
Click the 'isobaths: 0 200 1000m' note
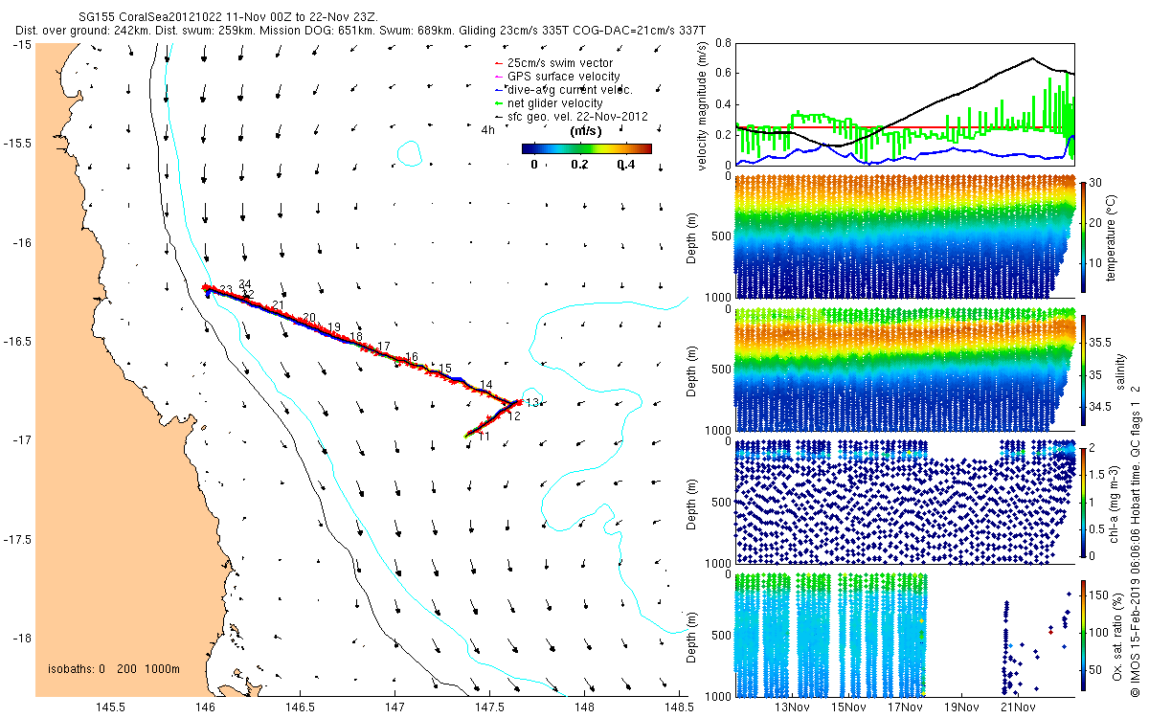[114, 668]
